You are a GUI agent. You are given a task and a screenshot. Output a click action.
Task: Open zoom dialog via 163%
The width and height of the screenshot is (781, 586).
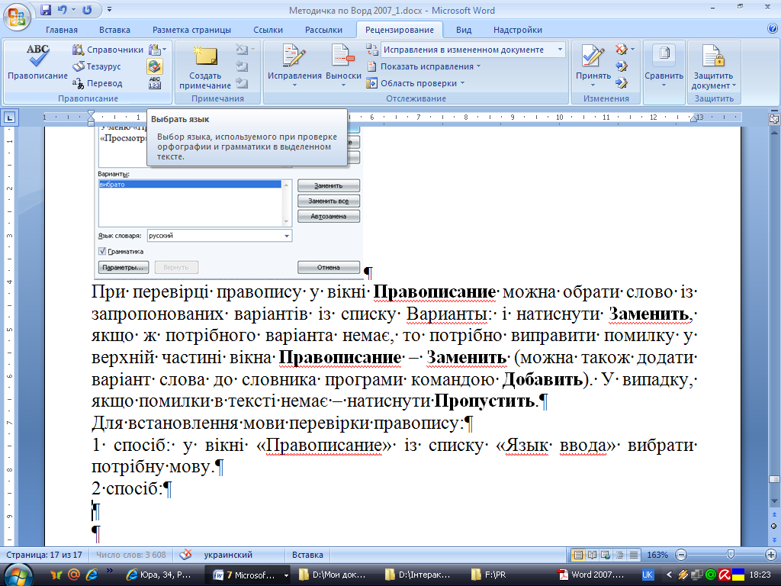[657, 555]
